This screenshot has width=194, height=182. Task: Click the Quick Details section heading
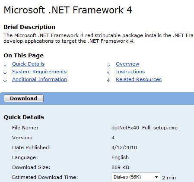click(x=24, y=117)
